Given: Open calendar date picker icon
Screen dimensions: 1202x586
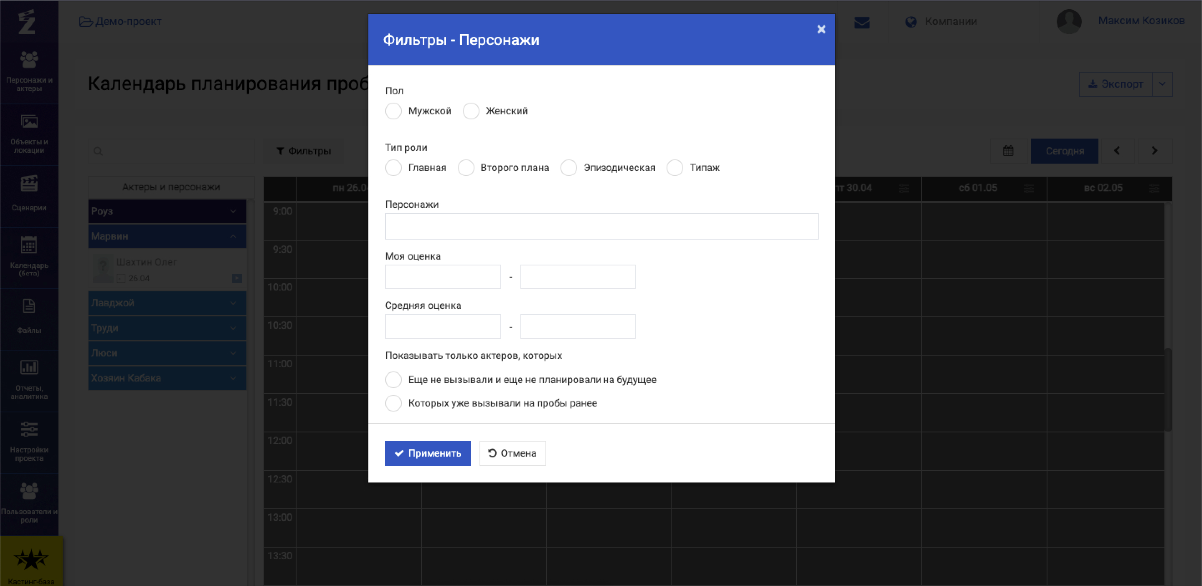Looking at the screenshot, I should pos(1008,151).
